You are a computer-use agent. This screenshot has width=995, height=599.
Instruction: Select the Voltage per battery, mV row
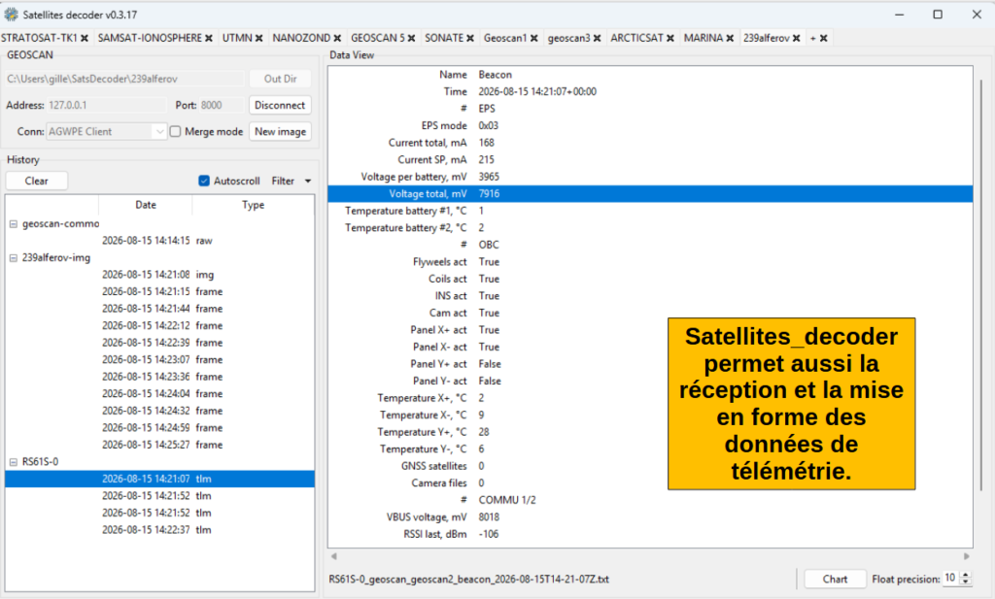650,177
